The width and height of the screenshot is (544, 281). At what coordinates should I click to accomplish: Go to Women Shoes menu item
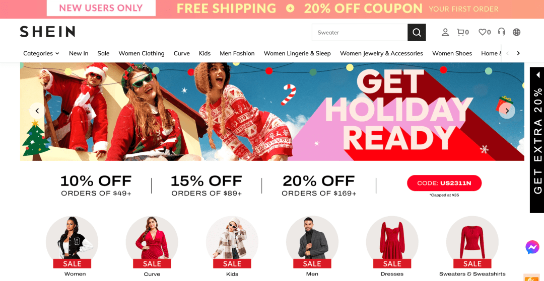click(x=452, y=53)
